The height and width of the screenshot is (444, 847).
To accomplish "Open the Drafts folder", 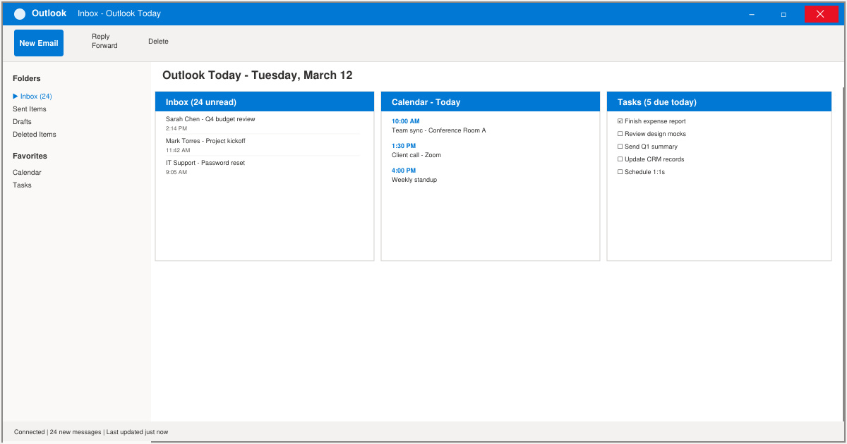I will coord(22,122).
